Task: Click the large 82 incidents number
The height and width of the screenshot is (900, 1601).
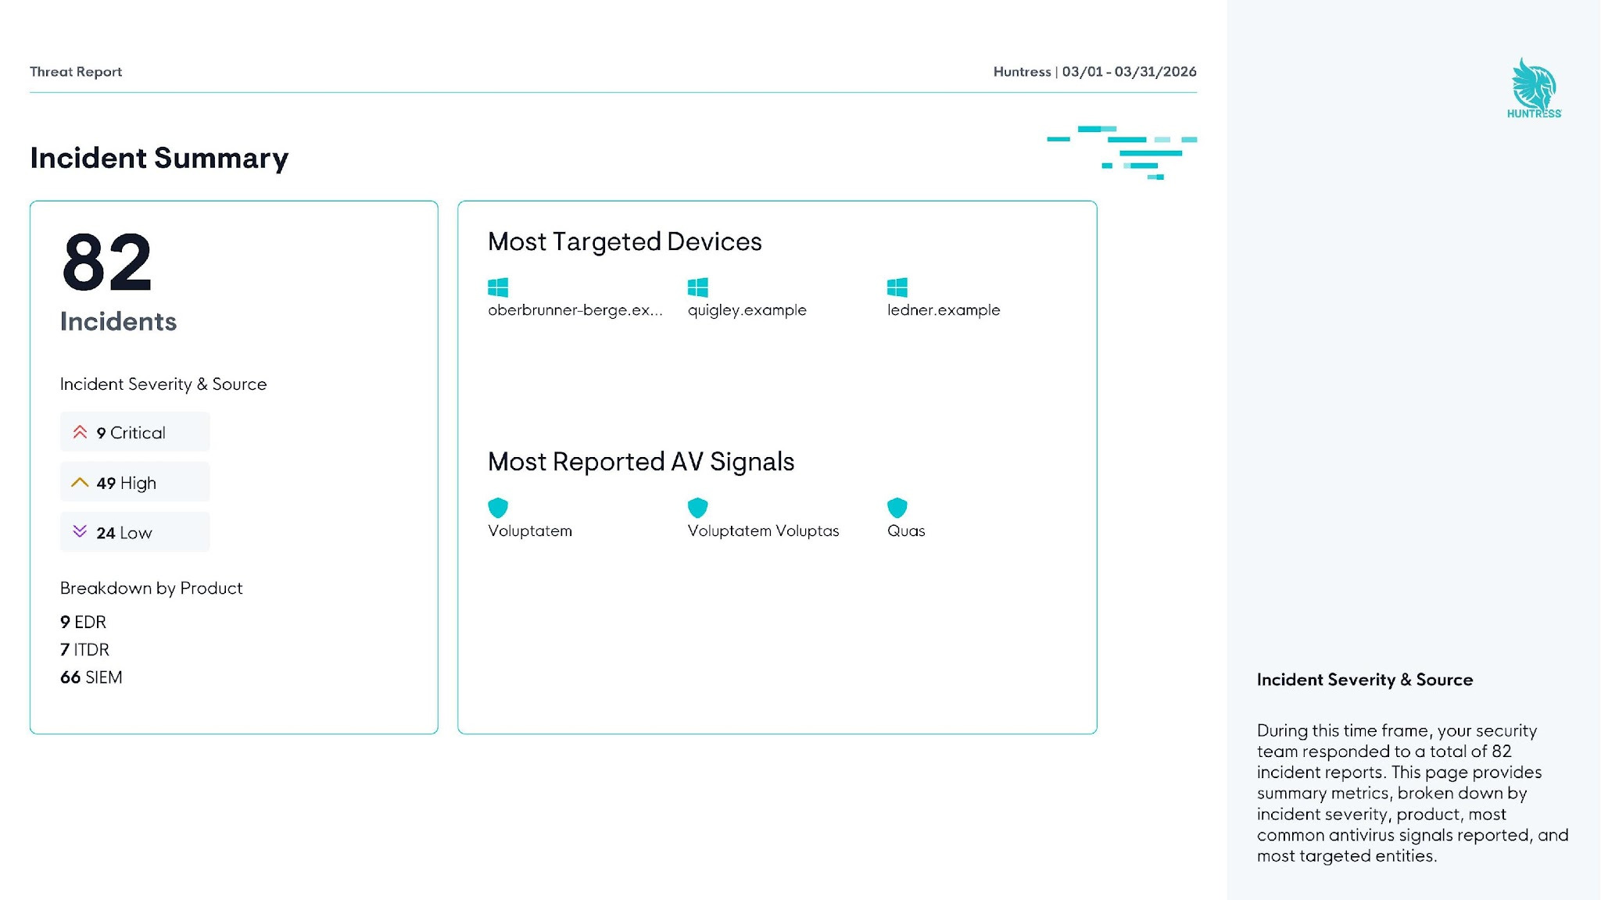Action: pos(107,262)
